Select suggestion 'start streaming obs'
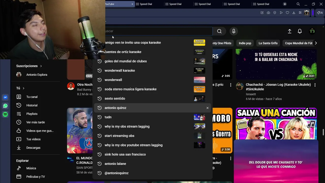 (x=153, y=136)
